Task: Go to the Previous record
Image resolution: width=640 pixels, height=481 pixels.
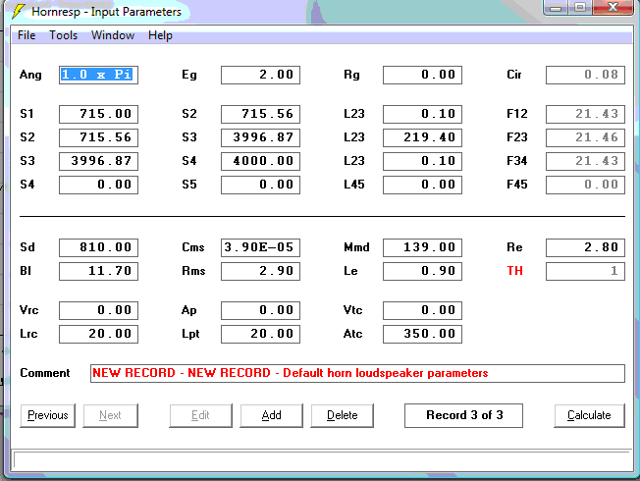Action: point(48,415)
